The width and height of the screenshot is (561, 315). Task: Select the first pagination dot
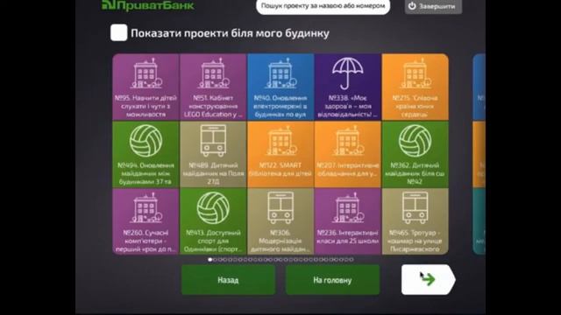pyautogui.click(x=210, y=260)
